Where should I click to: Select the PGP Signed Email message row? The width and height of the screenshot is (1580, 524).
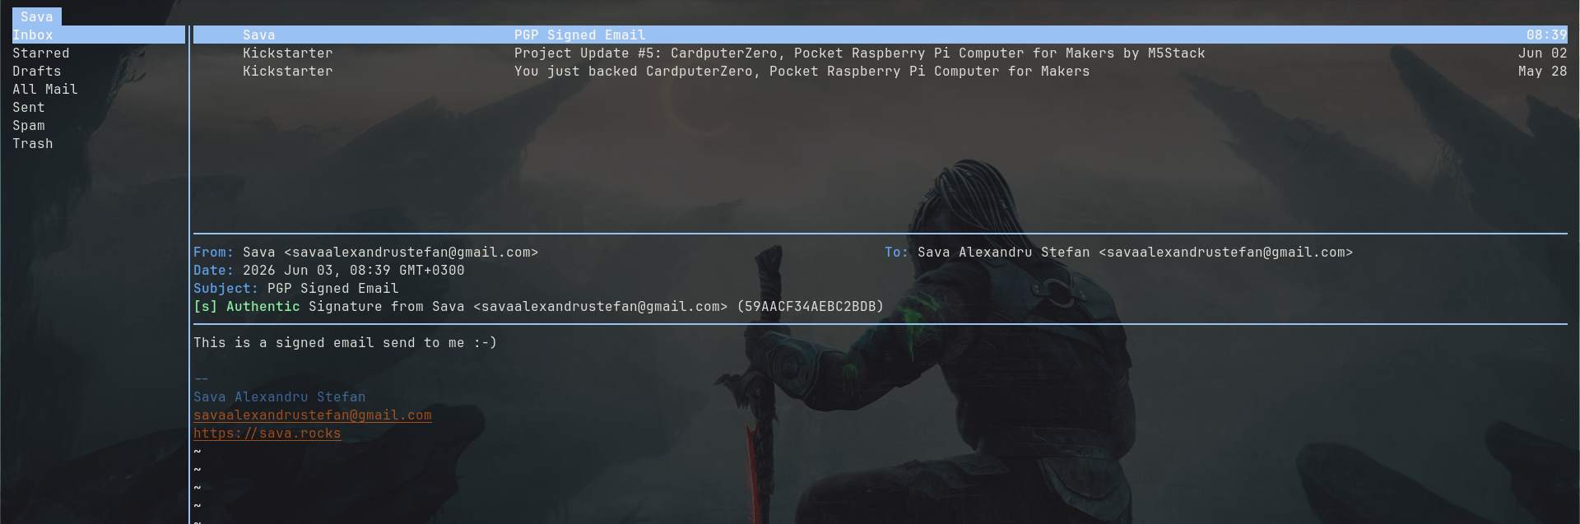click(881, 35)
